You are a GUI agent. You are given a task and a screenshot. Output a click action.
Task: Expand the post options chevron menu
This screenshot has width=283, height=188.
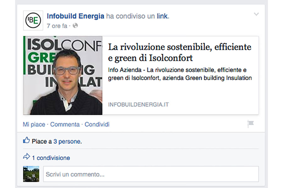(256, 14)
